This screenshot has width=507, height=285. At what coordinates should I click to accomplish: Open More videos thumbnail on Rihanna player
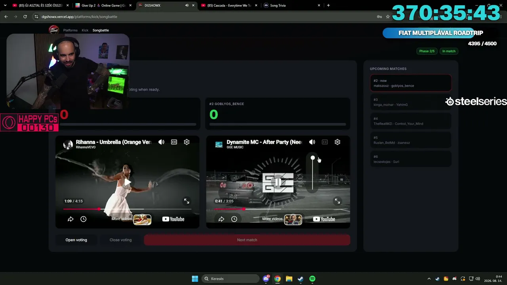pyautogui.click(x=142, y=220)
